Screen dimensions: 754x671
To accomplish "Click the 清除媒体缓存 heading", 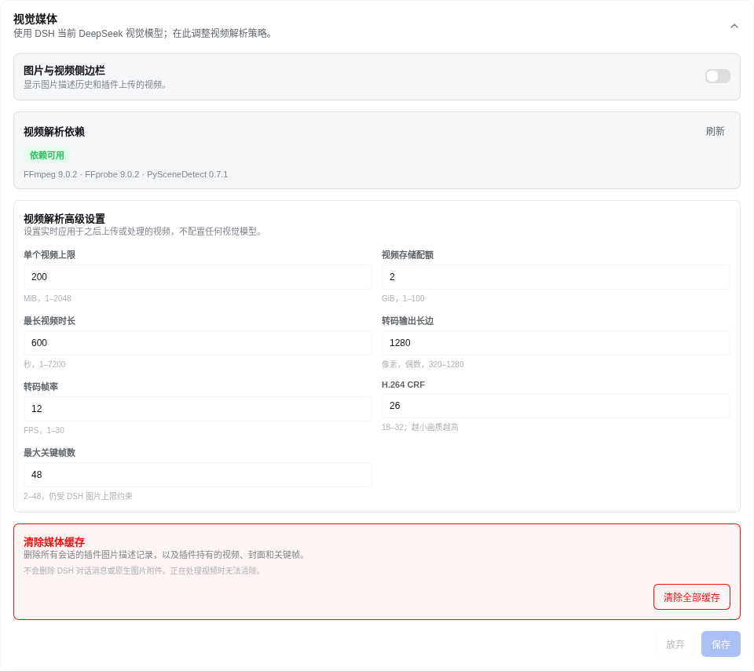I will click(x=54, y=542).
